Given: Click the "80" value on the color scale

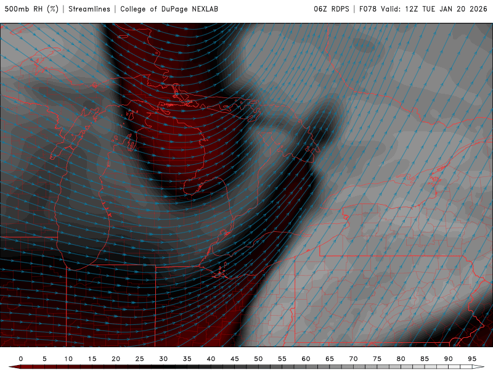Looking at the screenshot, I should click(401, 359).
